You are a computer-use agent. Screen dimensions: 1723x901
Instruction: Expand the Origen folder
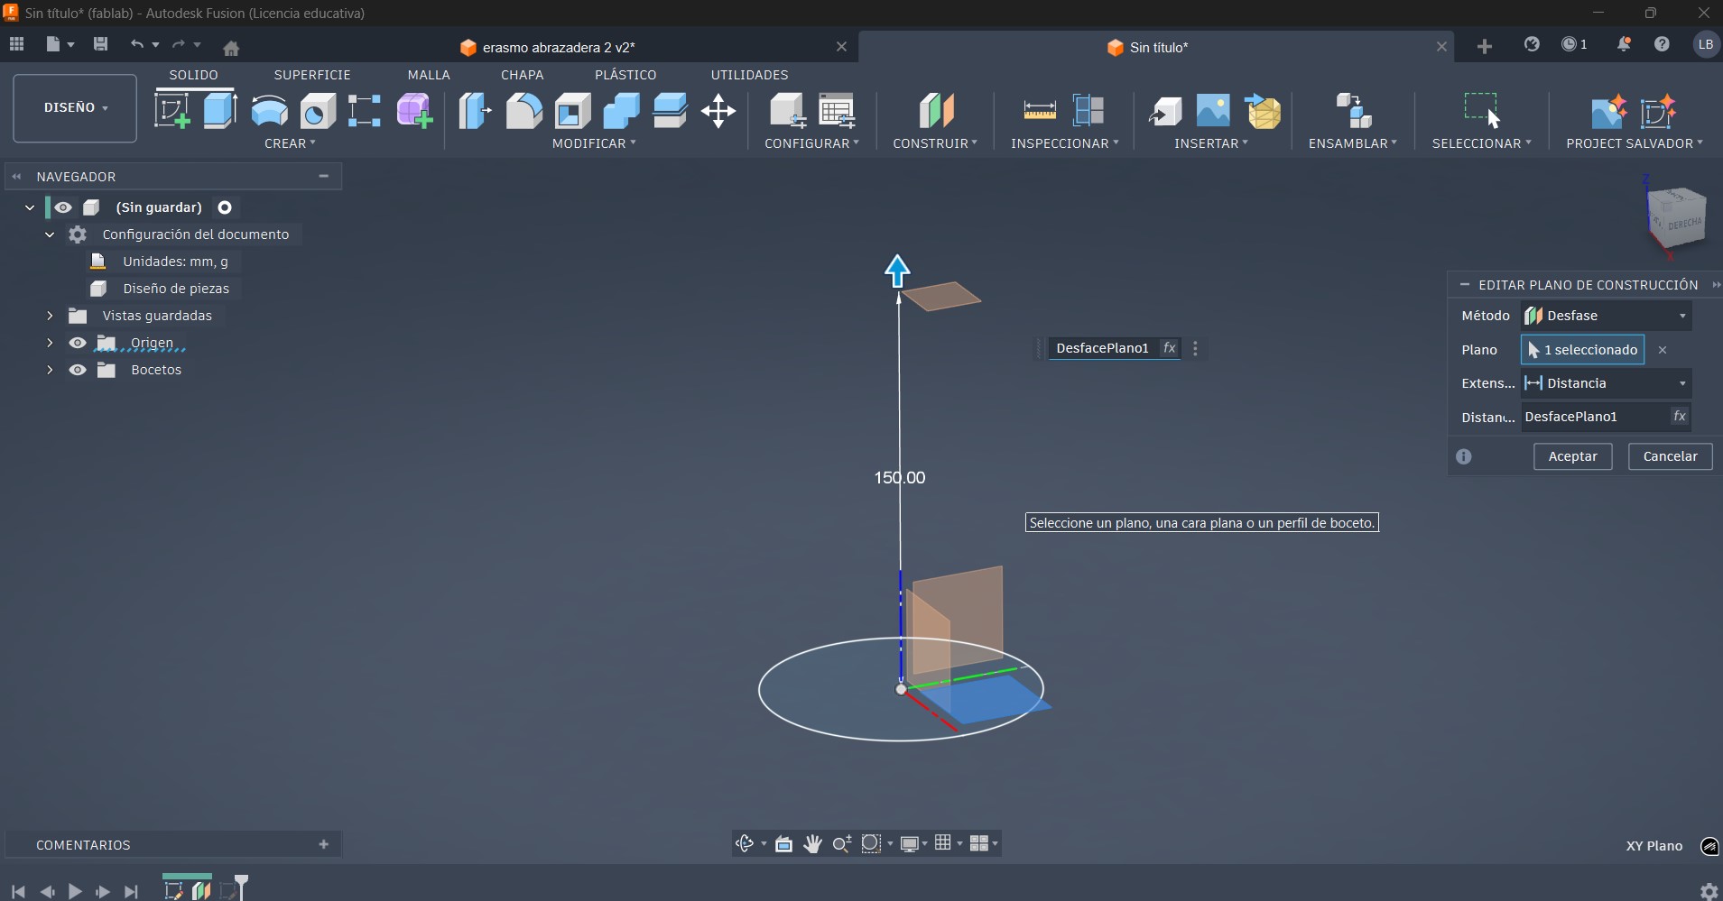(x=50, y=343)
